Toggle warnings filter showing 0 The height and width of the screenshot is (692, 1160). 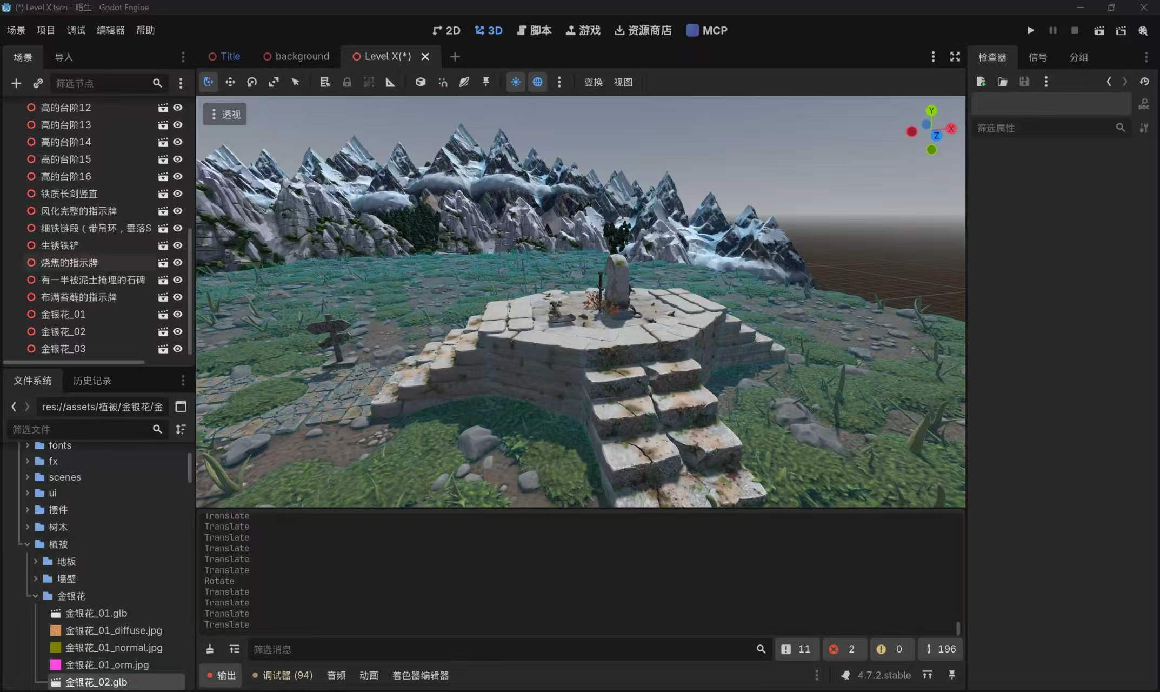tap(891, 649)
